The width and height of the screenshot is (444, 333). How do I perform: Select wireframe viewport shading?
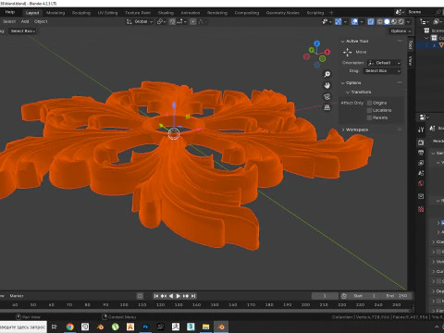pos(380,21)
